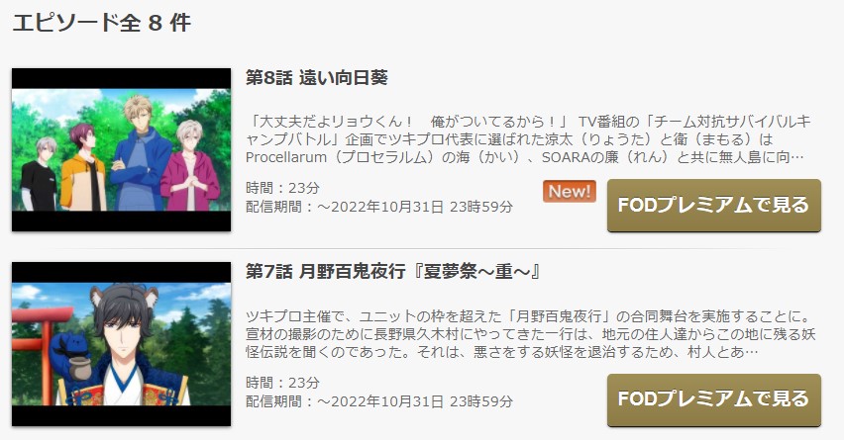Viewport: 844px width, 440px height.
Task: Select title 第7話 月野百鬼夜行『夏夢祭～重～』
Action: click(393, 272)
